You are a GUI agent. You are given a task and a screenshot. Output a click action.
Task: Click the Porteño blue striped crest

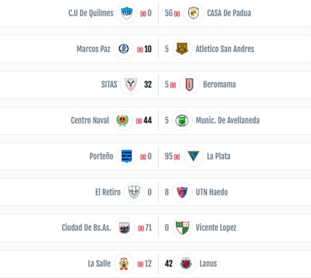click(127, 156)
